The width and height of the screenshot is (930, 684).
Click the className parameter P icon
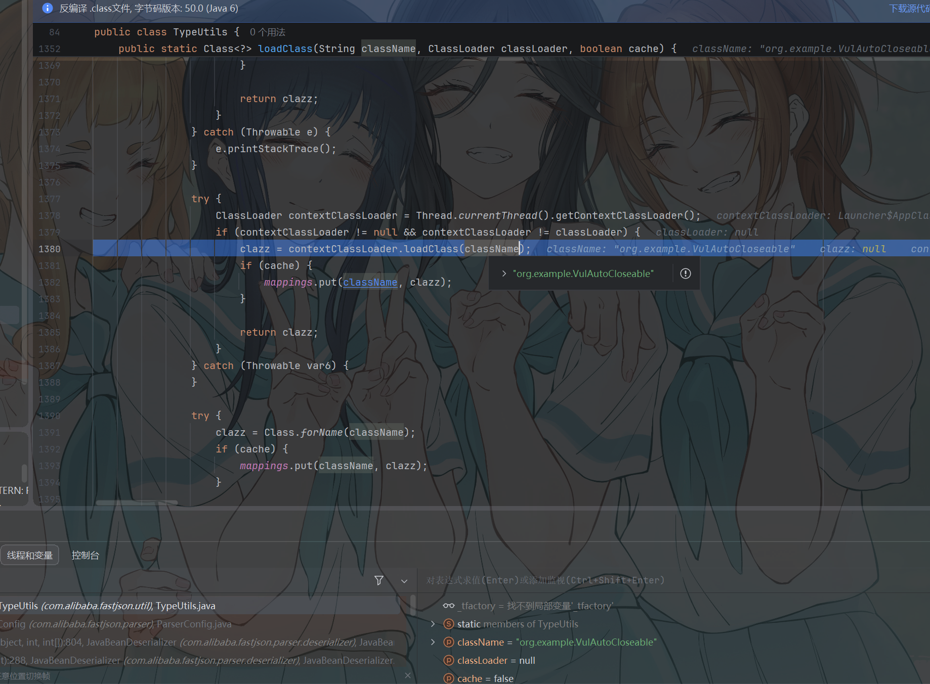click(x=449, y=642)
